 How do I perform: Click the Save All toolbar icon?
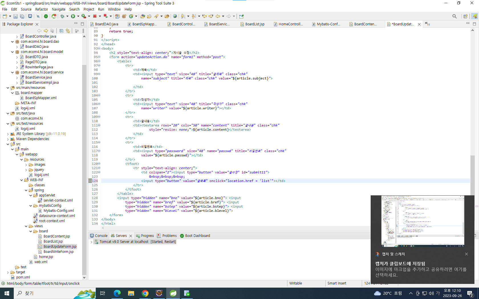pos(22,16)
